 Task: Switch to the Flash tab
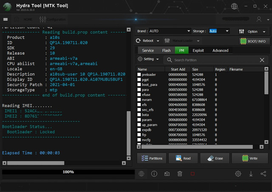[x=166, y=50]
